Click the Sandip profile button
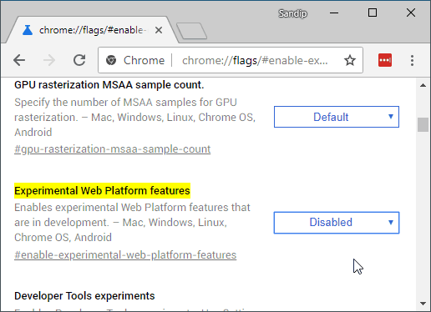The image size is (431, 312). (292, 13)
